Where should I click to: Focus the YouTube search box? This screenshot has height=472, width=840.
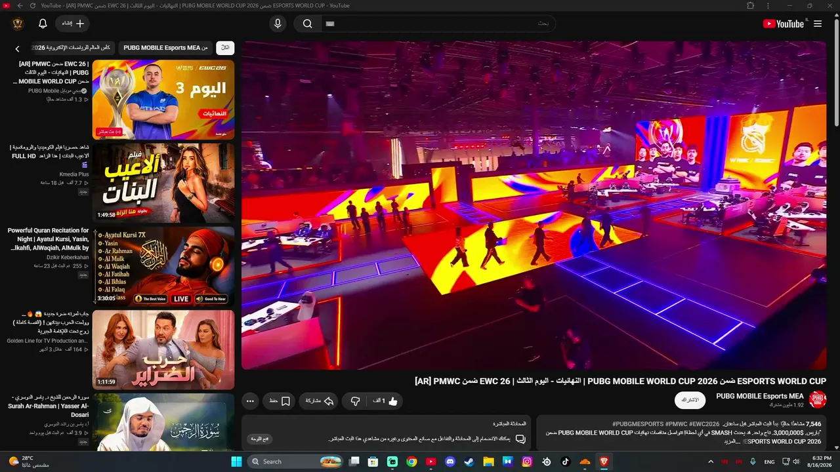(x=438, y=24)
